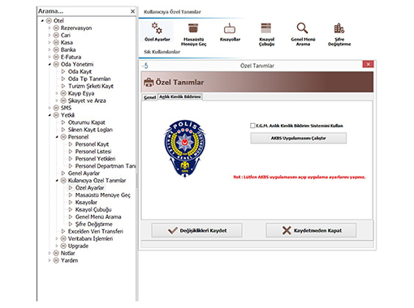This screenshot has width=414, height=308.
Task: Click the Sık Kullanılanlar section label
Action: click(162, 52)
